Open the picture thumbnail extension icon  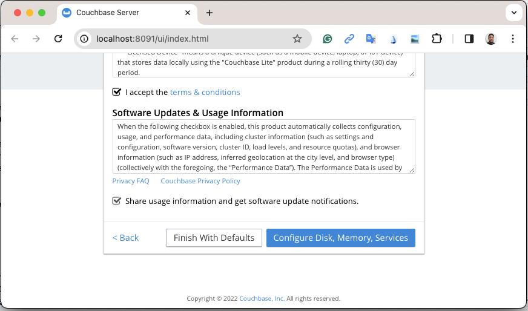tap(415, 39)
